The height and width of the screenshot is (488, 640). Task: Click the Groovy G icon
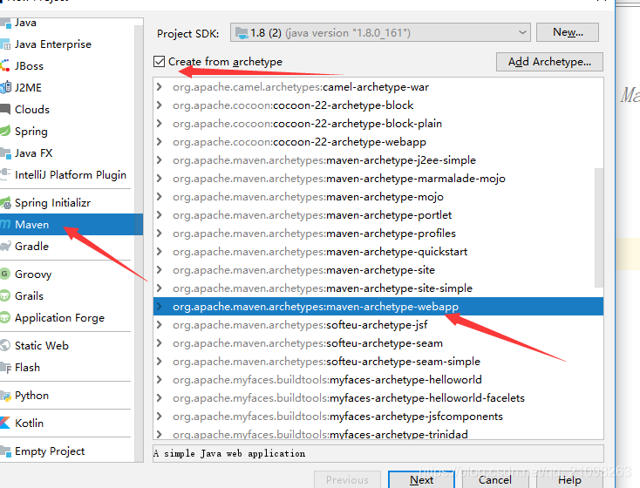pyautogui.click(x=5, y=274)
